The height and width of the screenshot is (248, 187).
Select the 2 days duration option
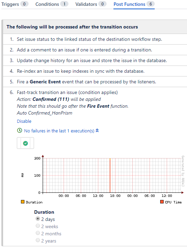coord(38,219)
